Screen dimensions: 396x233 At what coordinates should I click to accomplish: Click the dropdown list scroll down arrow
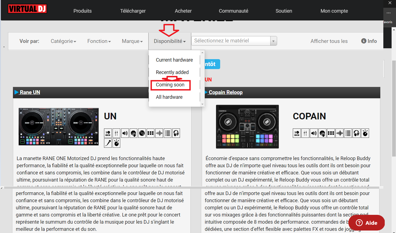point(203,104)
